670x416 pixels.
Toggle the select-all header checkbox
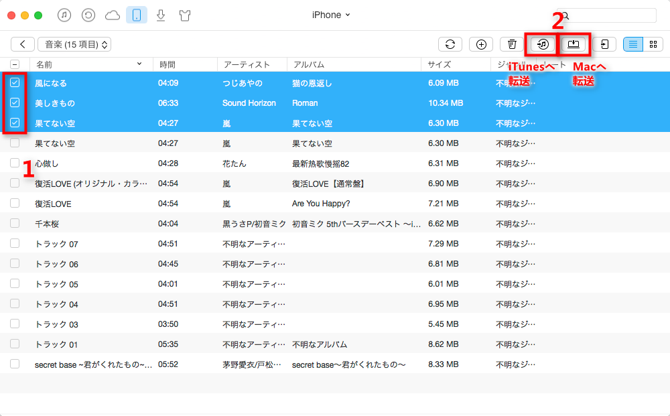[15, 64]
